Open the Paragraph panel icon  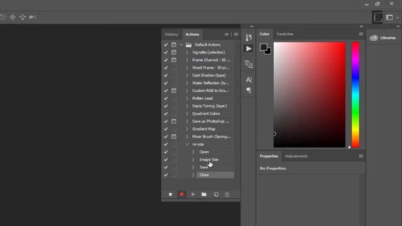[249, 90]
